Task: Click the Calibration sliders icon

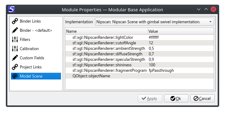Action: pos(15,49)
